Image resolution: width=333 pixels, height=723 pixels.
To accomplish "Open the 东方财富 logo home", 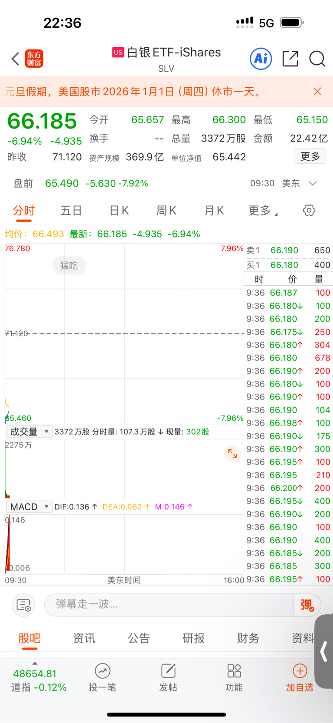I will (x=34, y=59).
